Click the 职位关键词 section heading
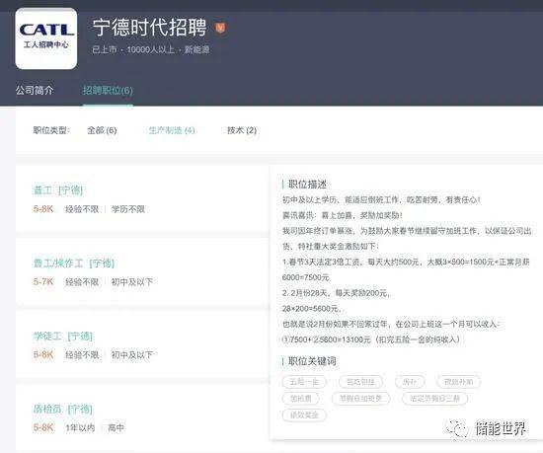 pos(312,361)
